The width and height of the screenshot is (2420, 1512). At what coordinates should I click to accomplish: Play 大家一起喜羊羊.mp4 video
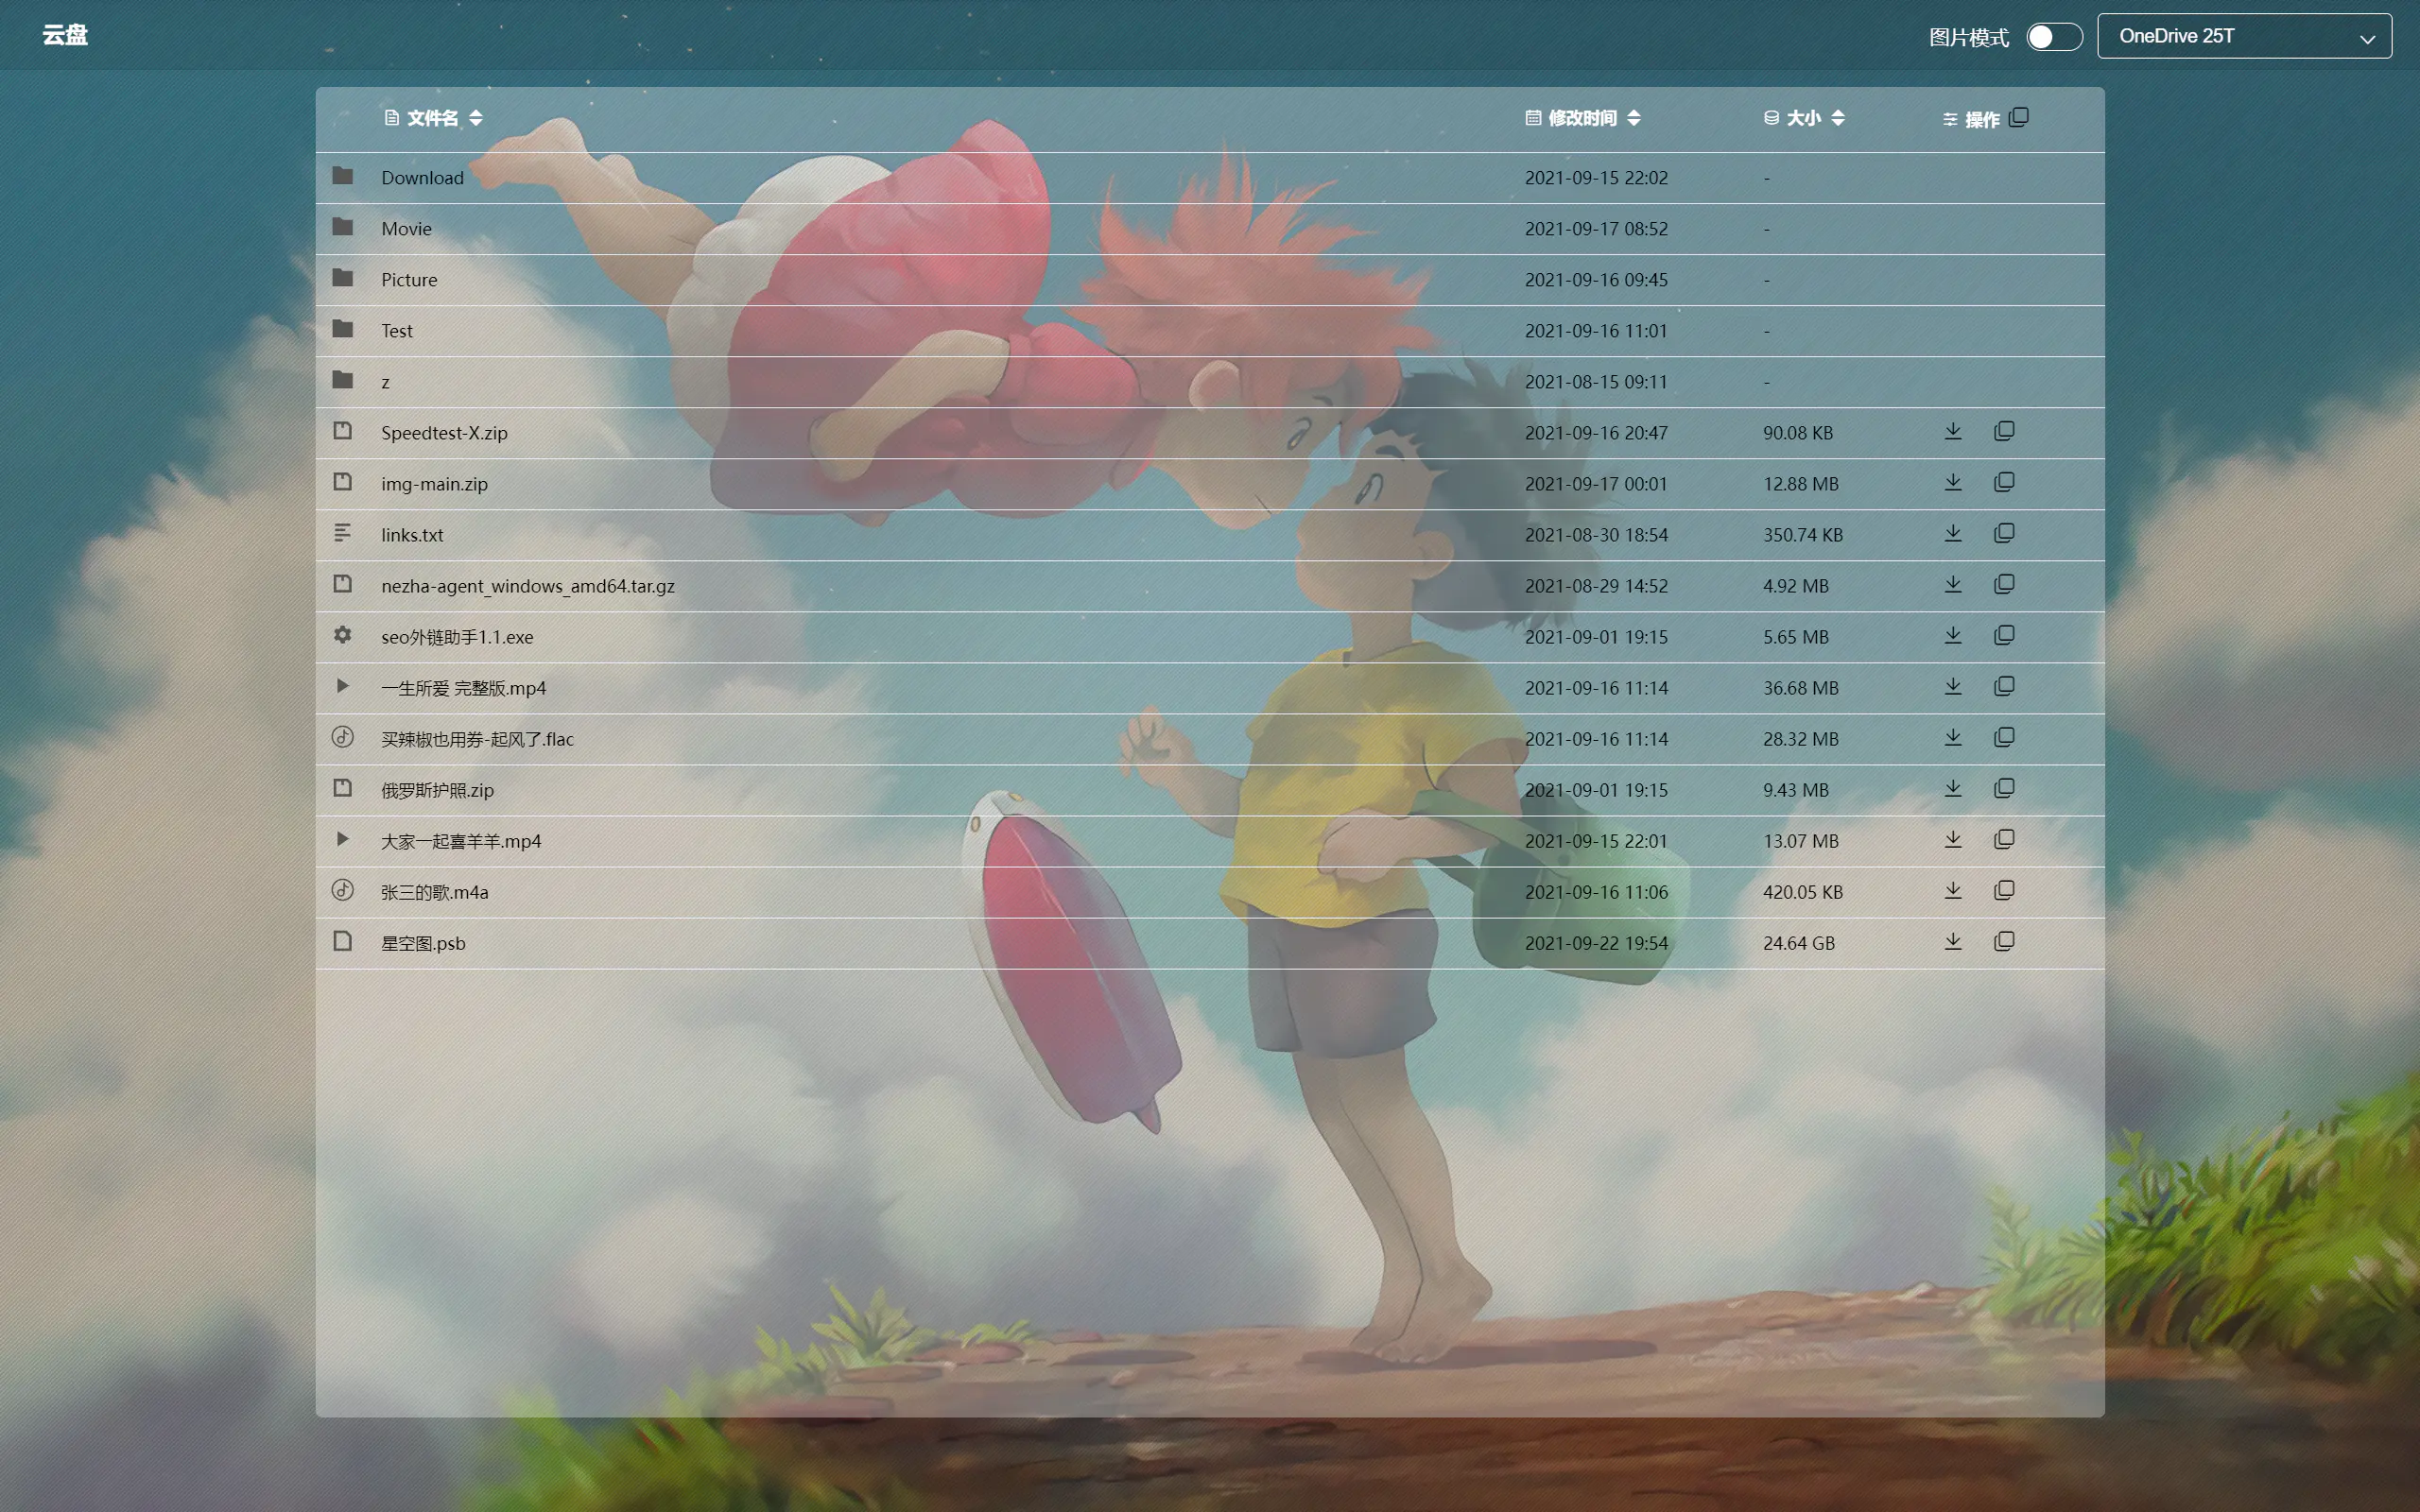pos(461,841)
